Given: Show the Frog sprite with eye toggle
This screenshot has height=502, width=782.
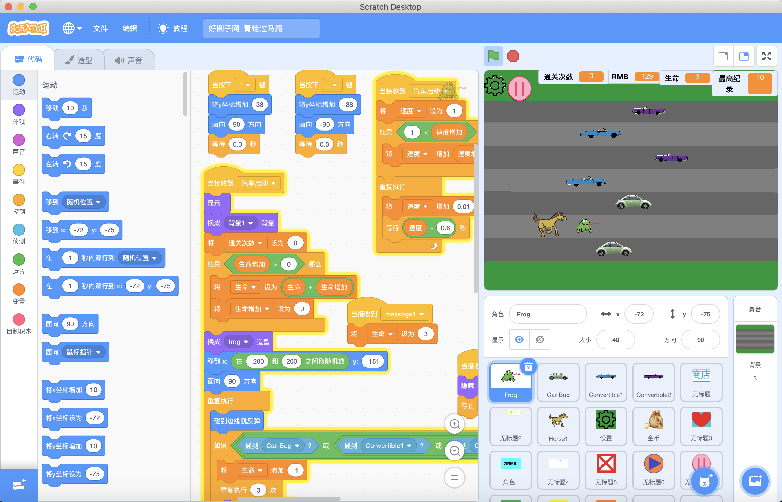Looking at the screenshot, I should click(x=519, y=340).
